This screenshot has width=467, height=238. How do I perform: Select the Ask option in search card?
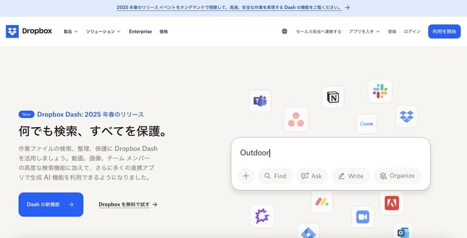tap(312, 176)
